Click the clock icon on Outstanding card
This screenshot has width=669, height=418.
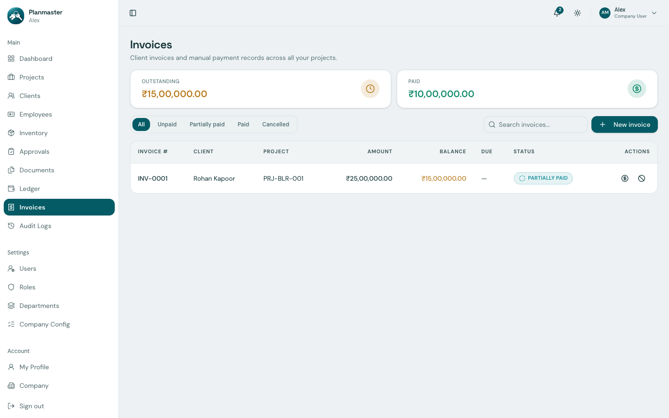[370, 89]
